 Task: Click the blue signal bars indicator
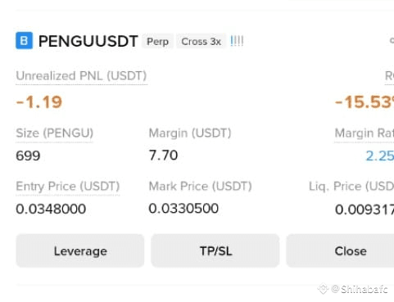(237, 41)
